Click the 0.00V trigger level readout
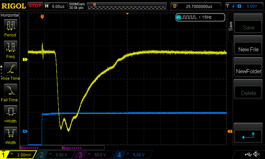This screenshot has width=265, height=159. pyautogui.click(x=252, y=6)
